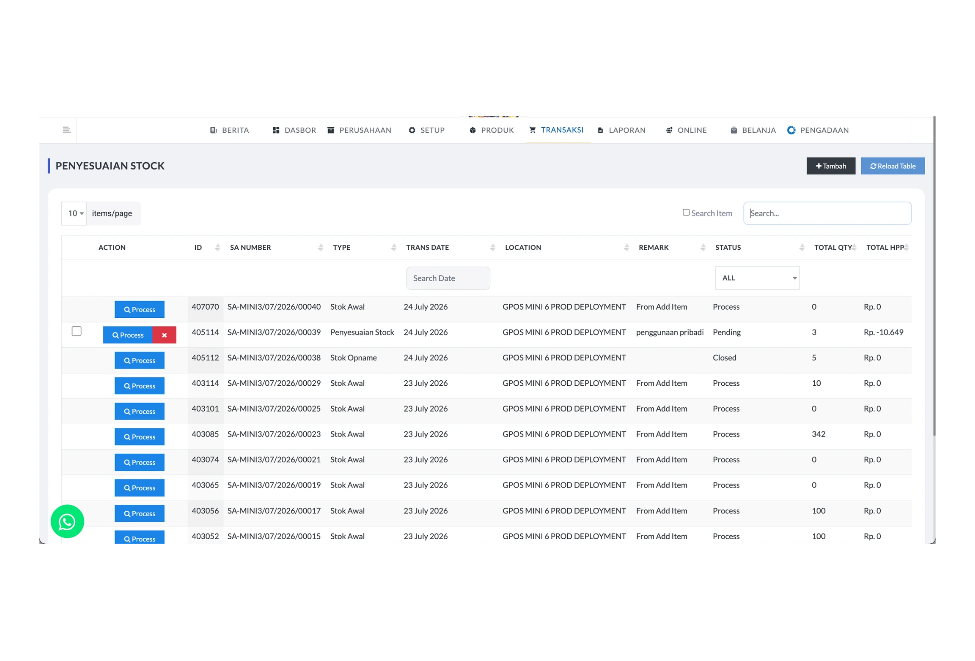Process Stok Opname entry 405112
975x661 pixels.
[x=140, y=360]
